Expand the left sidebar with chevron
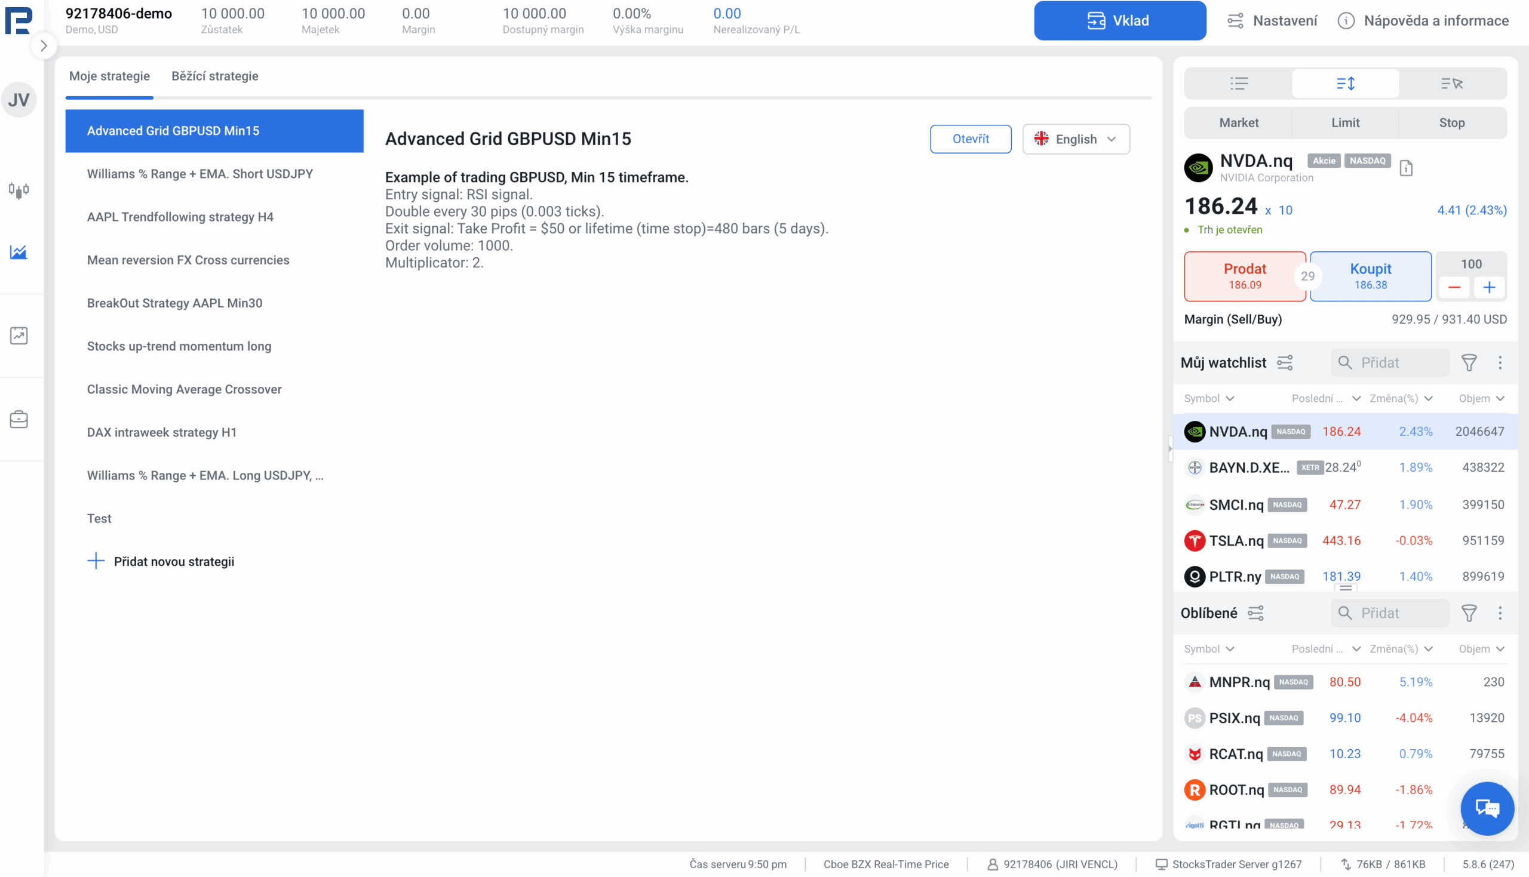Image resolution: width=1529 pixels, height=877 pixels. (44, 46)
